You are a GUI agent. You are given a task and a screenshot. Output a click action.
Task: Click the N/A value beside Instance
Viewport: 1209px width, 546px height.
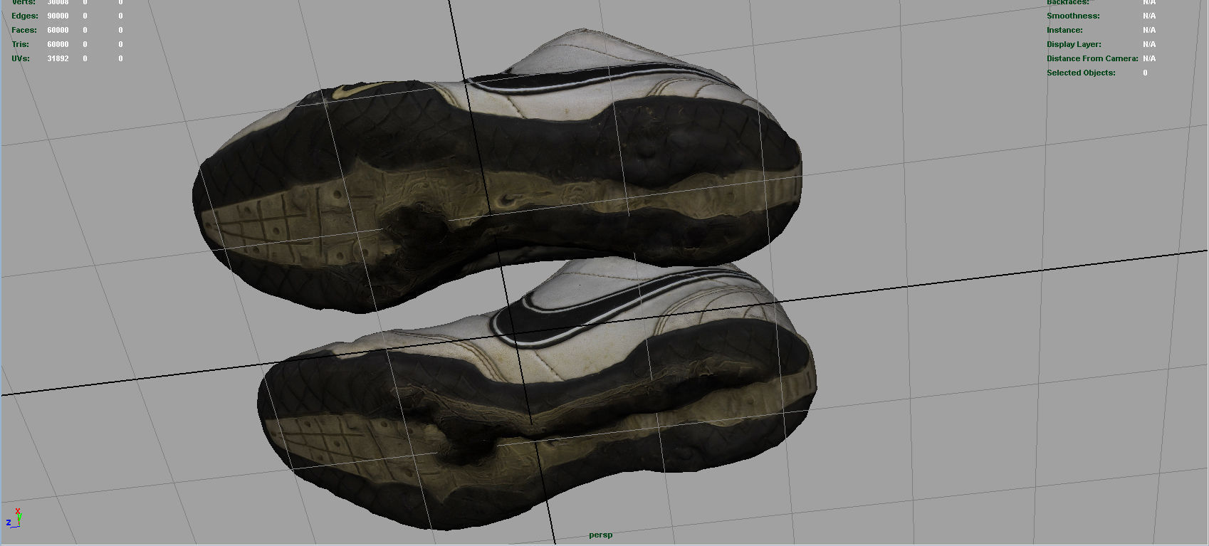click(x=1149, y=30)
